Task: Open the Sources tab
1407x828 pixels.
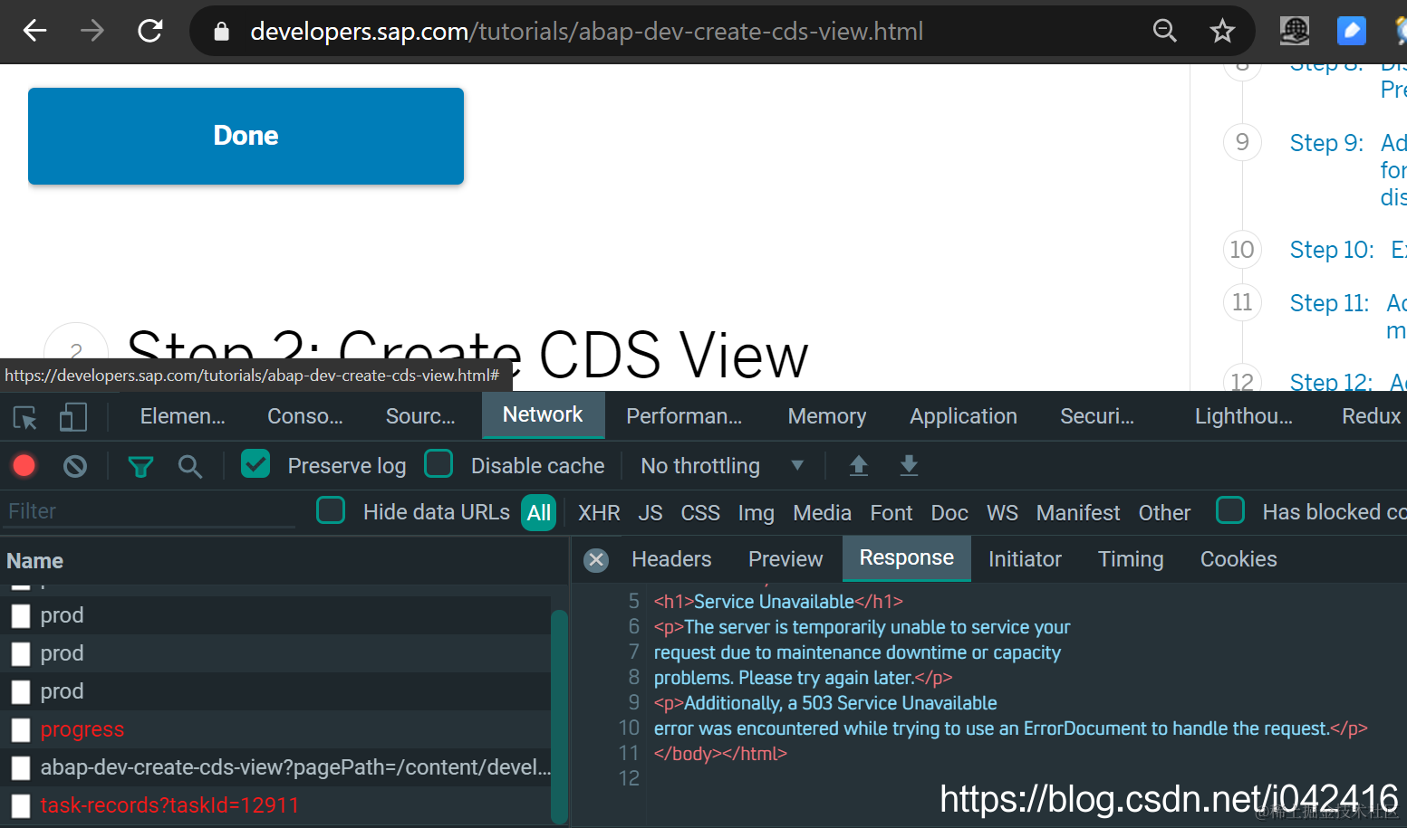Action: pos(420,416)
